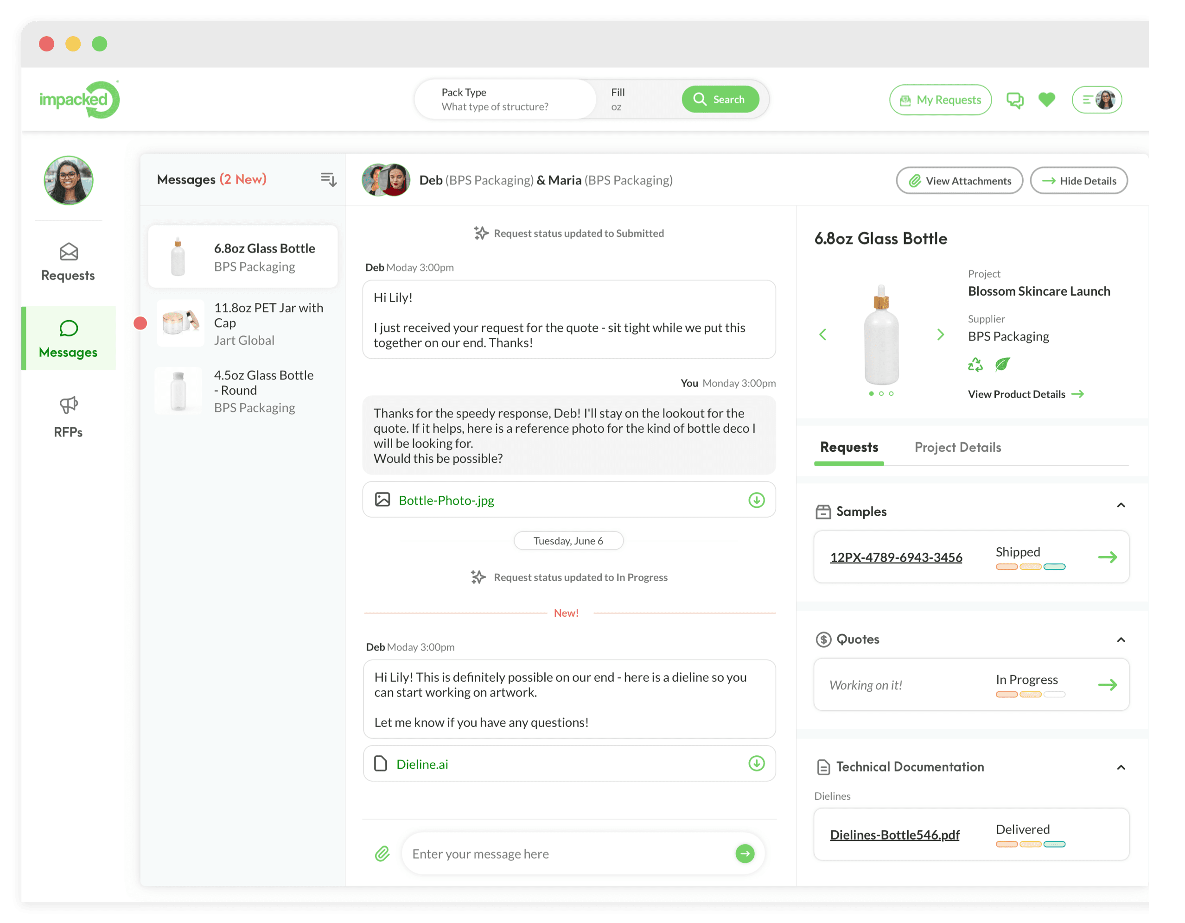Image resolution: width=1185 pixels, height=923 pixels.
Task: Click the paperclip attach file icon
Action: pyautogui.click(x=382, y=853)
